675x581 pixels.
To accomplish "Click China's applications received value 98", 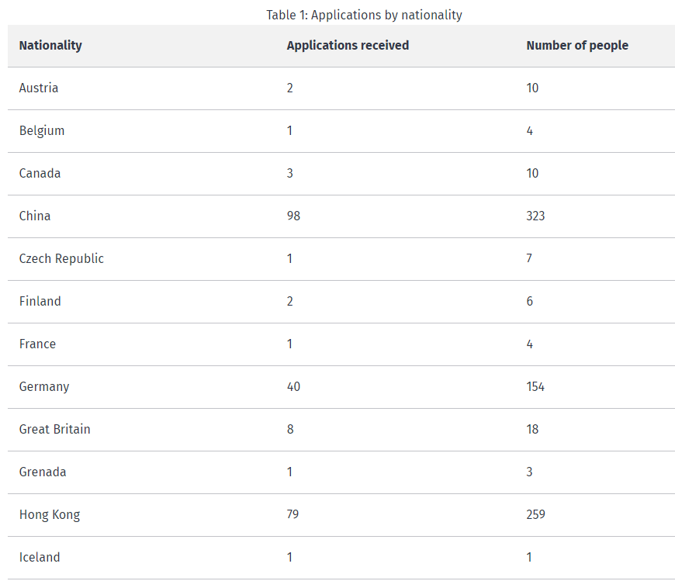I will [x=293, y=216].
